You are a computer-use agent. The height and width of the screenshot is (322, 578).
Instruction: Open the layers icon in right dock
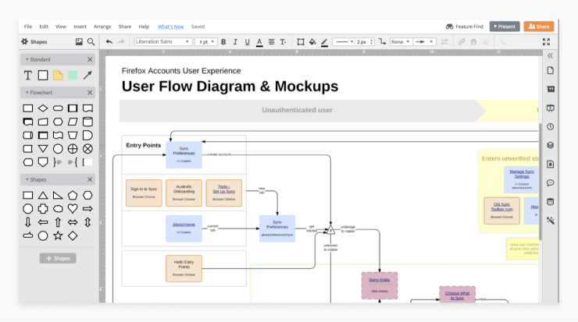551,145
